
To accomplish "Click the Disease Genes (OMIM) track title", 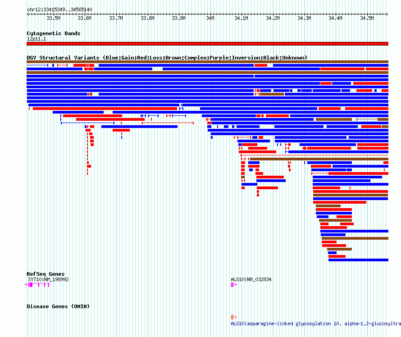I will tap(58, 306).
